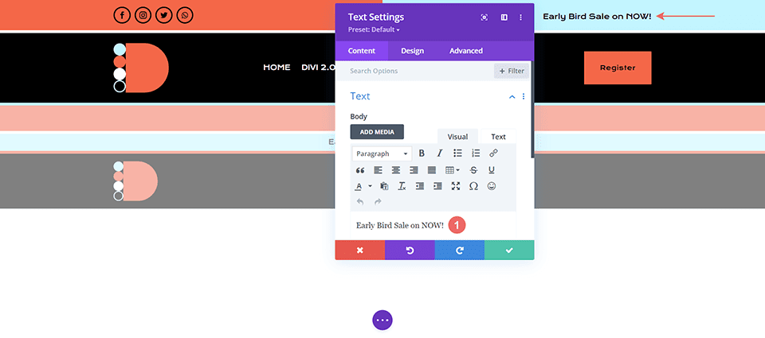The height and width of the screenshot is (338, 765).
Task: Apply italic formatting to text
Action: point(439,153)
